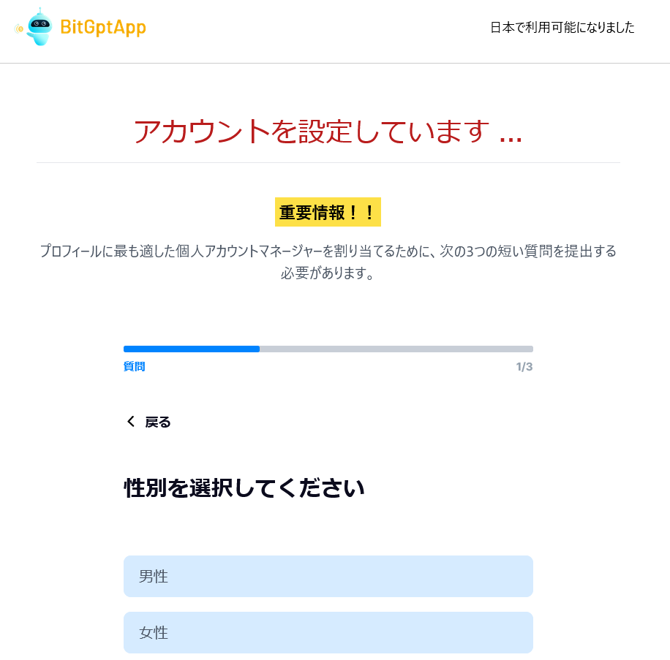Click the 1/3 step counter
Image resolution: width=670 pixels, height=660 pixels.
524,366
